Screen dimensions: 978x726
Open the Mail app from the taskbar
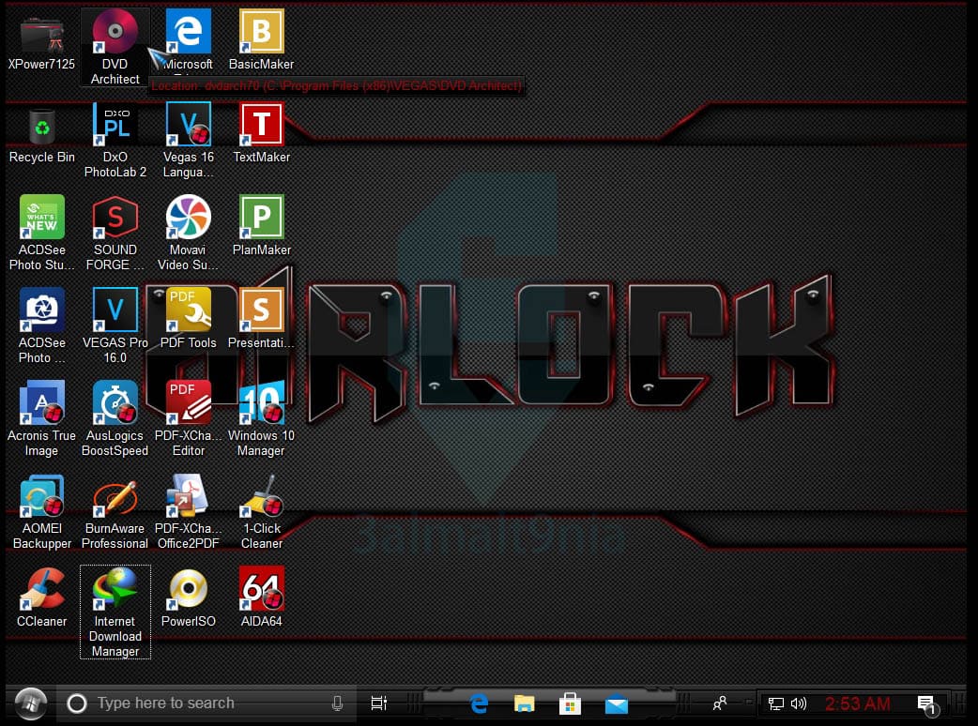[x=617, y=704]
